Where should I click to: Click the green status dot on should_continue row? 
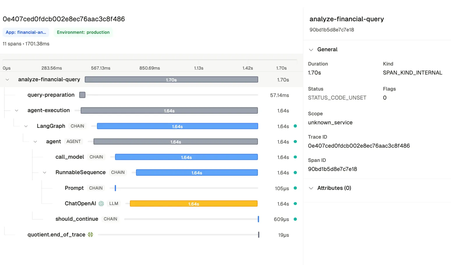pos(295,219)
